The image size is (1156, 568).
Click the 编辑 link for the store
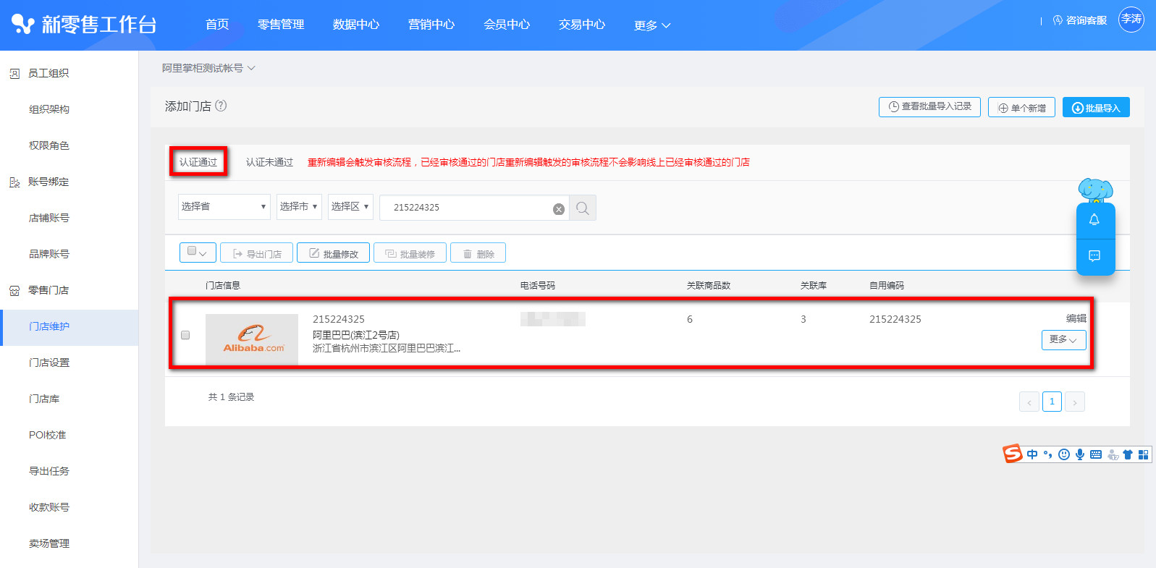[x=1076, y=318]
